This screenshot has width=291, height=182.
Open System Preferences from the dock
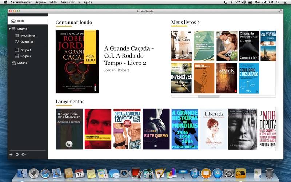pyautogui.click(x=229, y=174)
